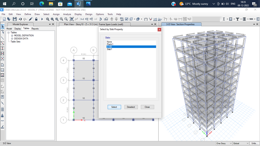Open the Analyze menu
Viewport: 260px width, 146px height.
tap(67, 14)
